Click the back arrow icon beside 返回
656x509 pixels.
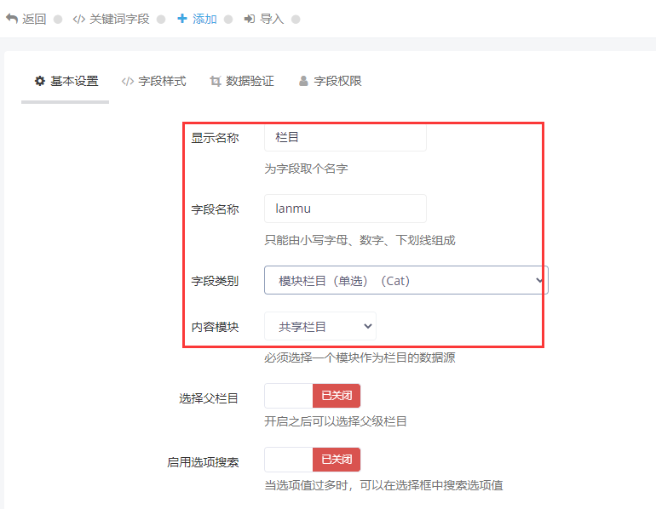(x=12, y=19)
